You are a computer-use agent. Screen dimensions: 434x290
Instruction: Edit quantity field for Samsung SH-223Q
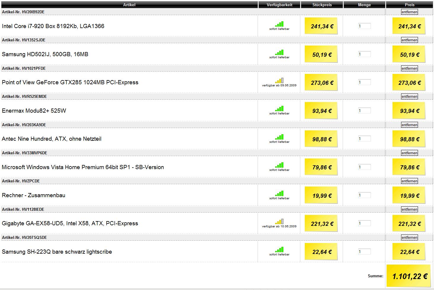[x=364, y=252]
